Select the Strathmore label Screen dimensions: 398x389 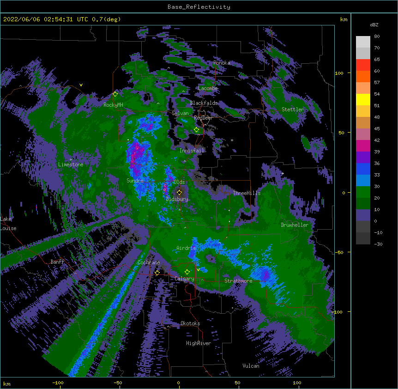tap(238, 281)
